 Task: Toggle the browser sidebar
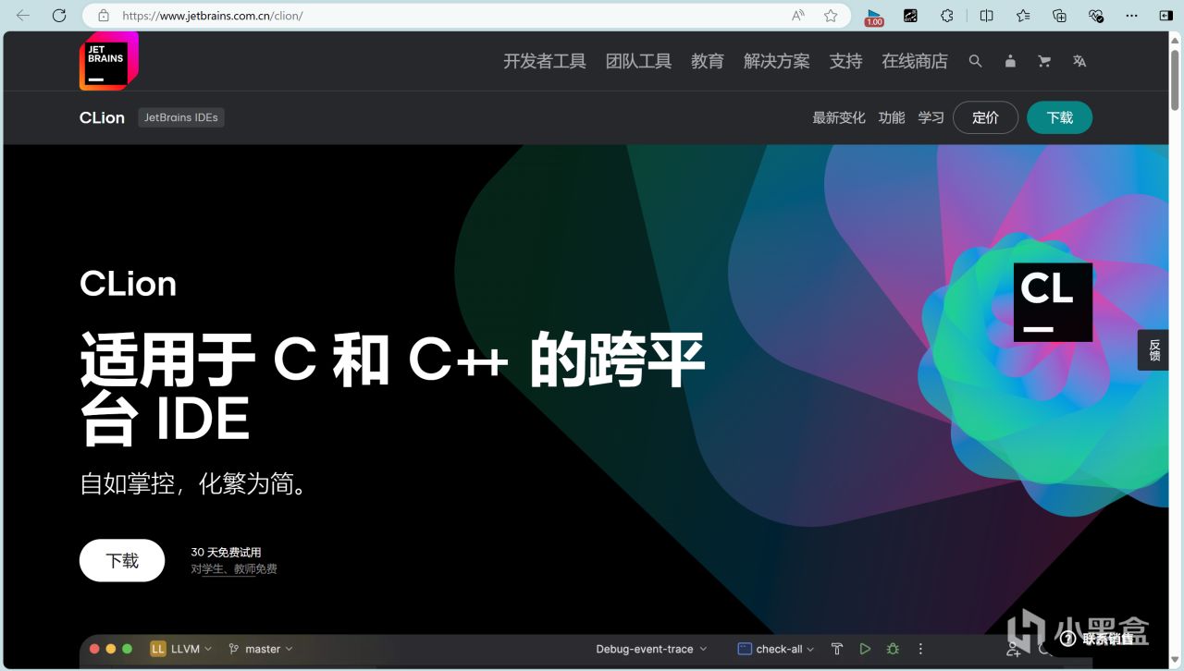tap(1165, 16)
